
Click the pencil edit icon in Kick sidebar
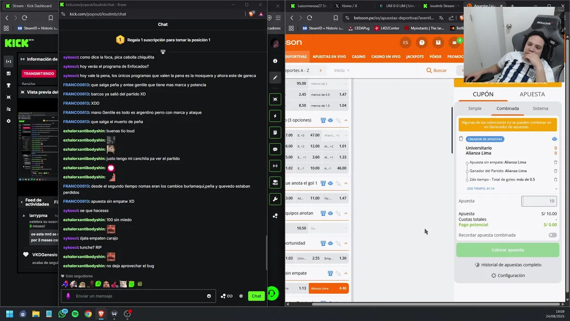coord(275,78)
